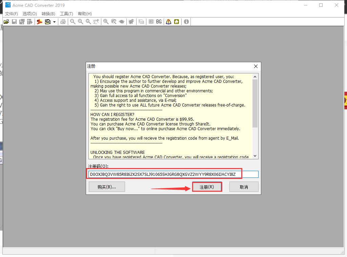This screenshot has width=347, height=257.
Task: Click the 3D orbit view icon
Action: 122,22
